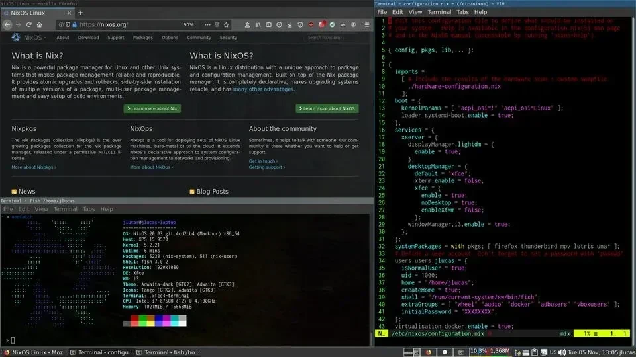The image size is (636, 357).
Task: Click Firefox forward arrow
Action: point(19,24)
